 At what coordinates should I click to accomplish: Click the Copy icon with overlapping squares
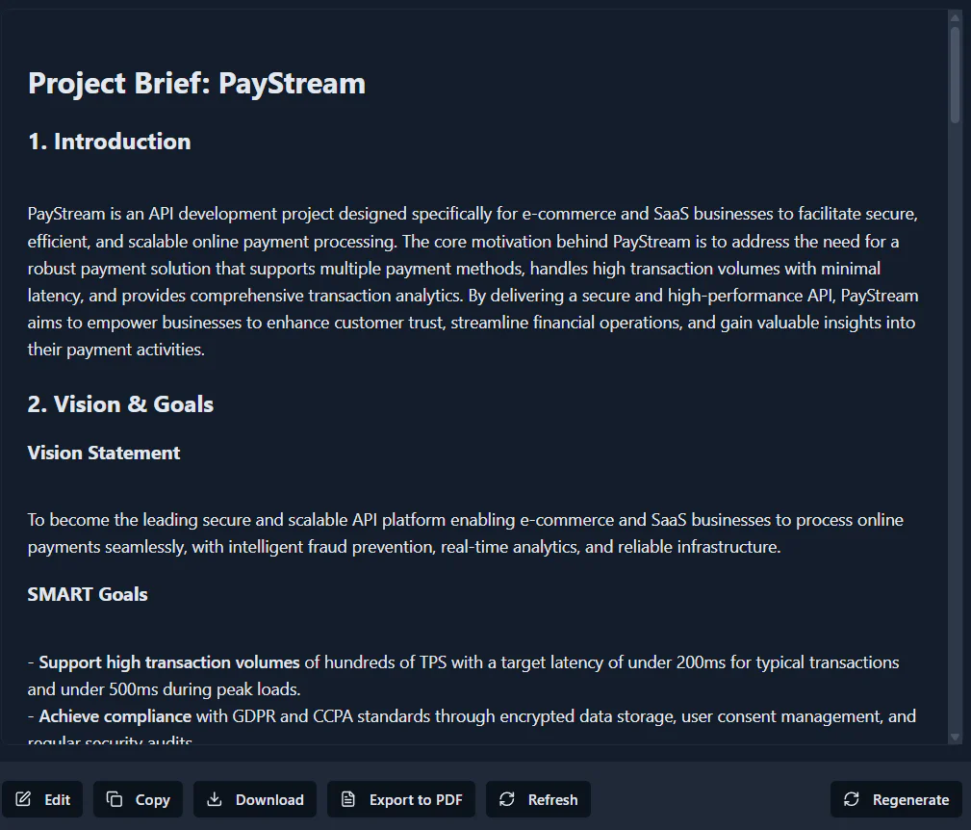(x=115, y=799)
